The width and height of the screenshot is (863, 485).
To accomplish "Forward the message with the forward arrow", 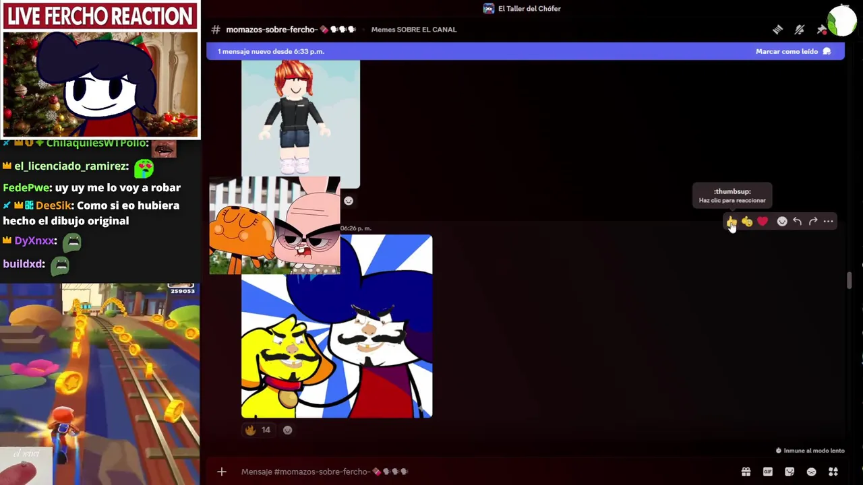I will pyautogui.click(x=813, y=222).
